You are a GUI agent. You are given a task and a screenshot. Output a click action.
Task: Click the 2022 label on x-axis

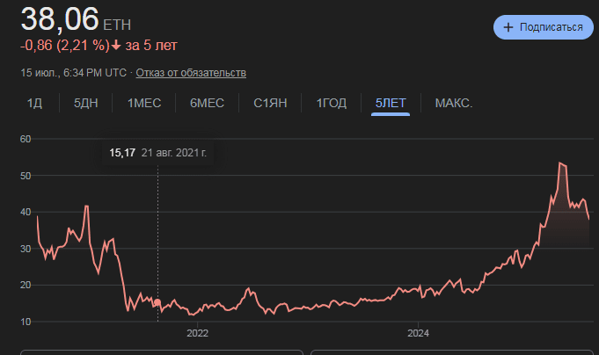click(197, 334)
